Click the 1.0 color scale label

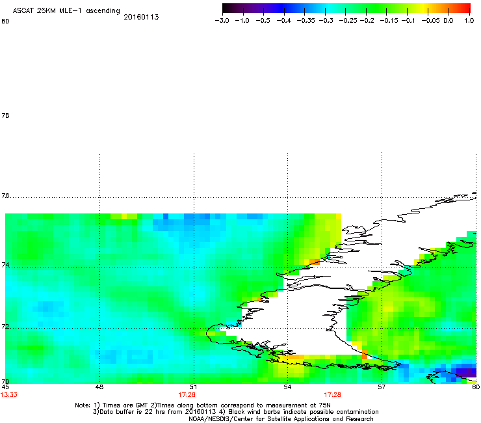click(x=469, y=21)
